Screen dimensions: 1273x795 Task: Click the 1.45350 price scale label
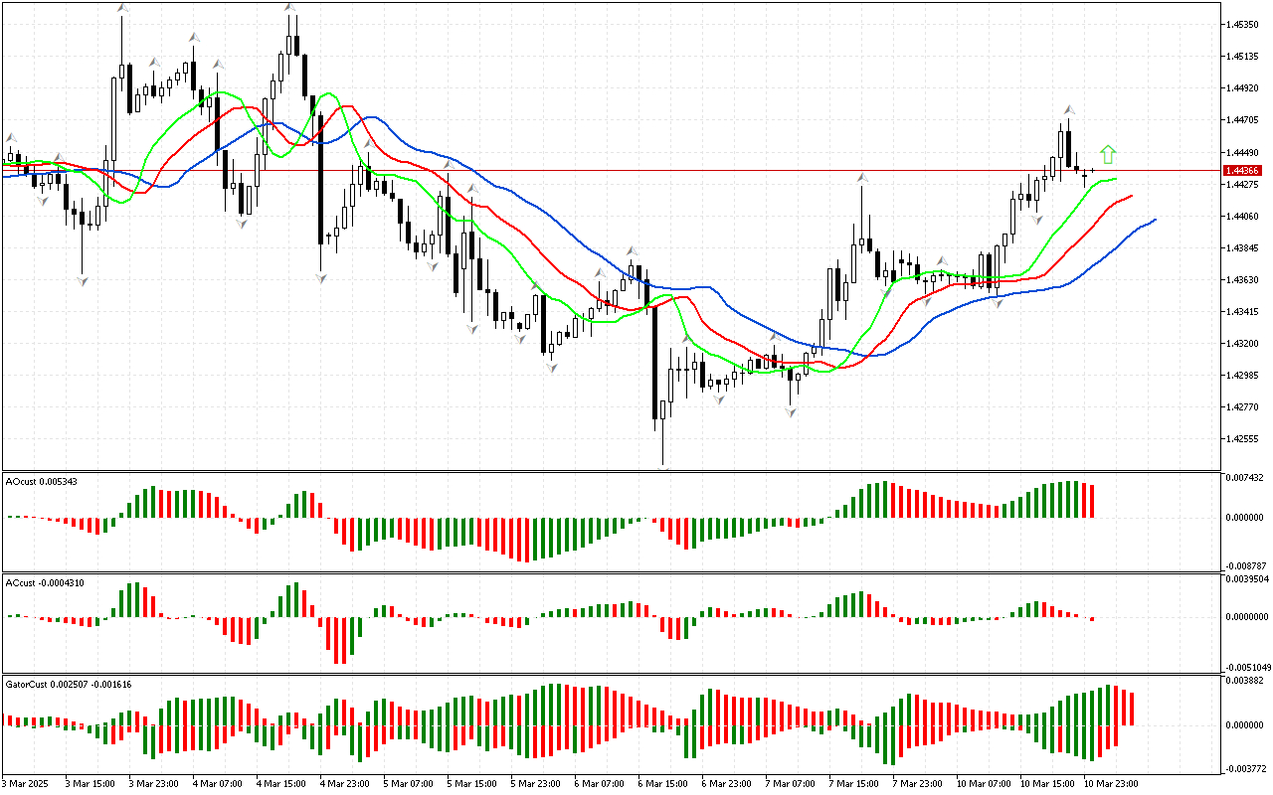(1243, 24)
